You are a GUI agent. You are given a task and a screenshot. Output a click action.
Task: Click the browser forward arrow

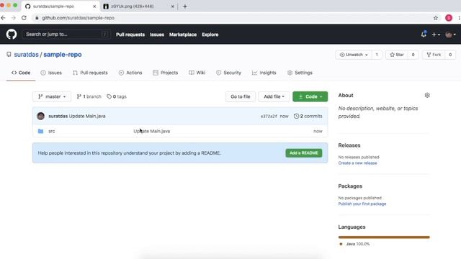[14, 18]
